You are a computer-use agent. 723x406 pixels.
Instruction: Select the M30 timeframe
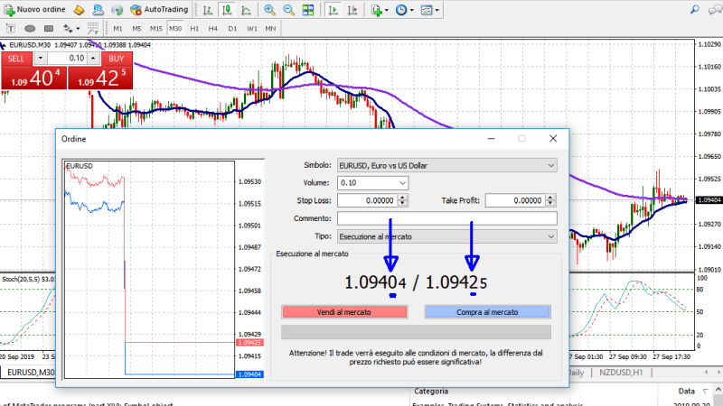(175, 28)
